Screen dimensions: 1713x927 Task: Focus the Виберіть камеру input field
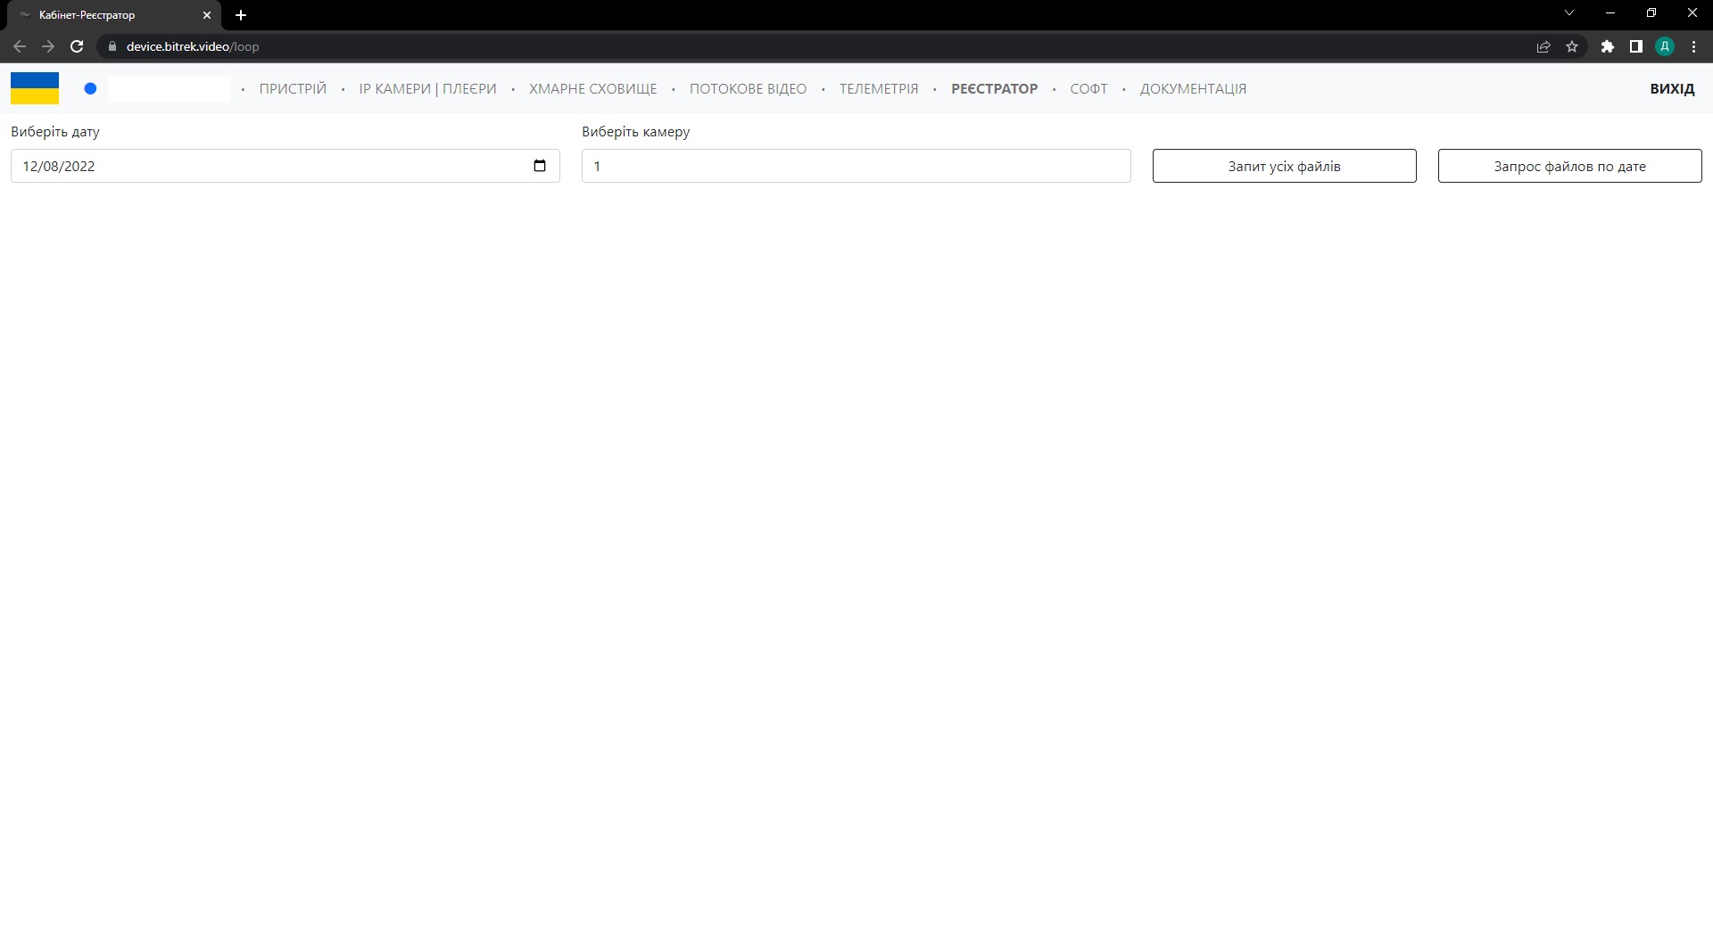(x=856, y=166)
